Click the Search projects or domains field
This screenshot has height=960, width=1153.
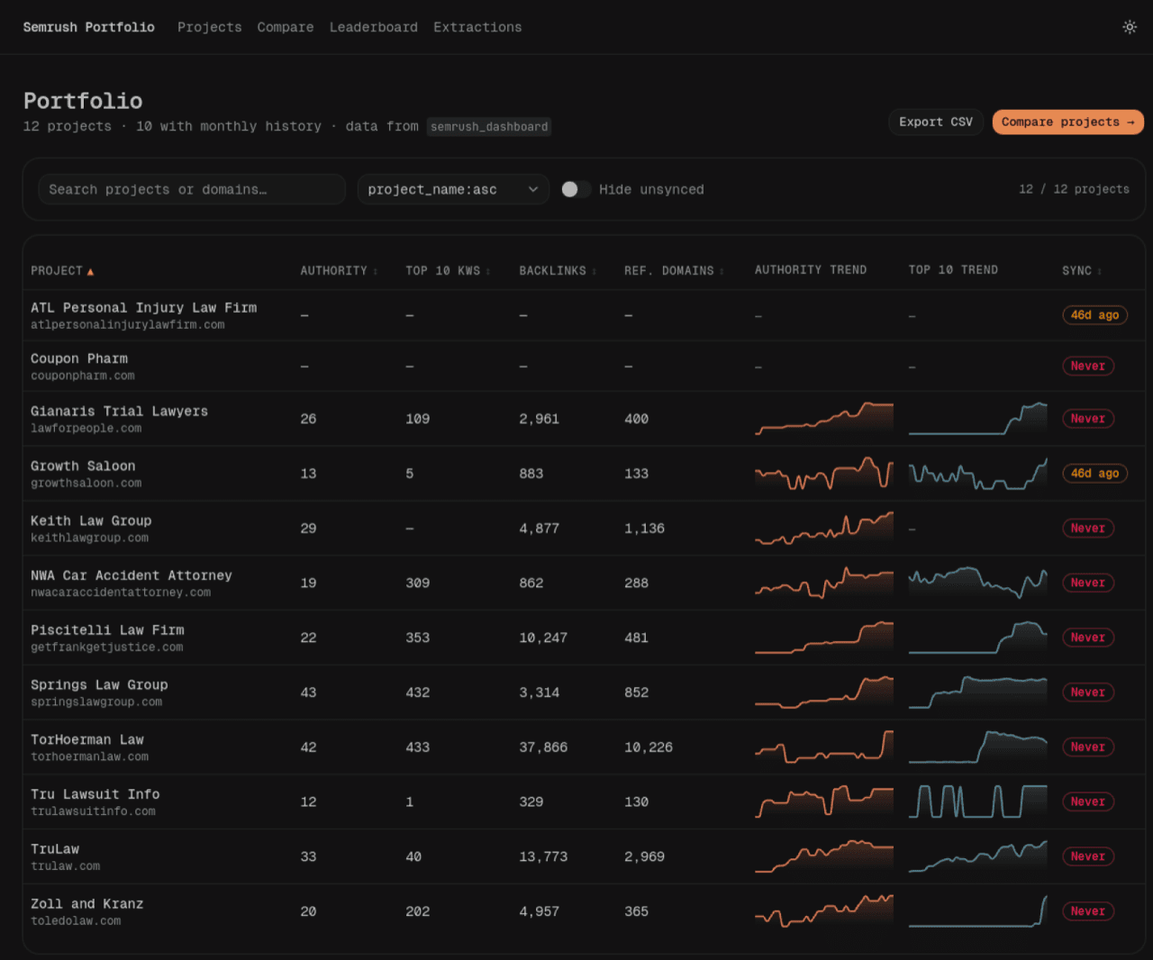click(x=192, y=189)
